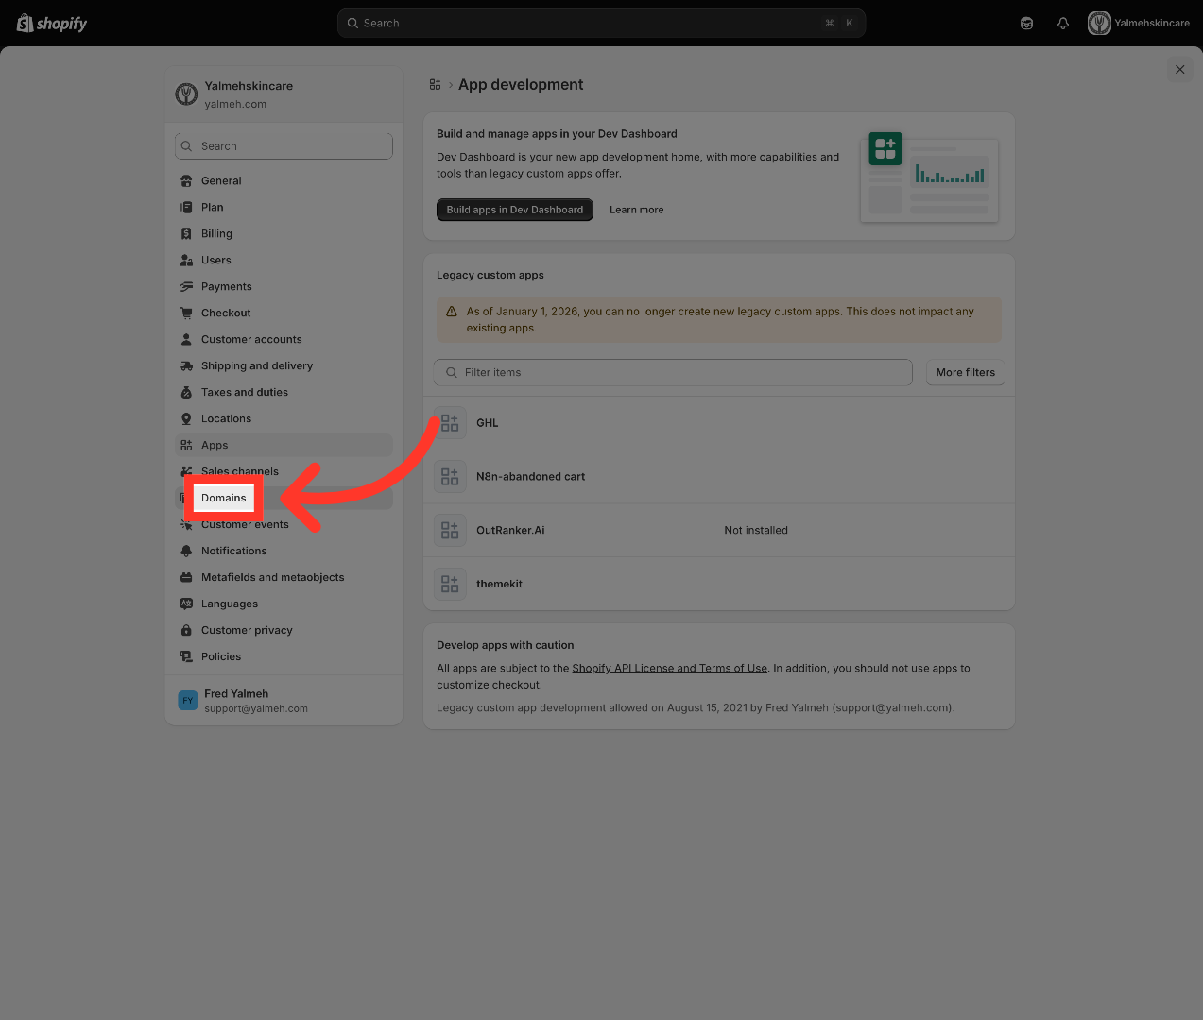Image resolution: width=1203 pixels, height=1020 pixels.
Task: Open the GHL app row
Action: coord(719,423)
